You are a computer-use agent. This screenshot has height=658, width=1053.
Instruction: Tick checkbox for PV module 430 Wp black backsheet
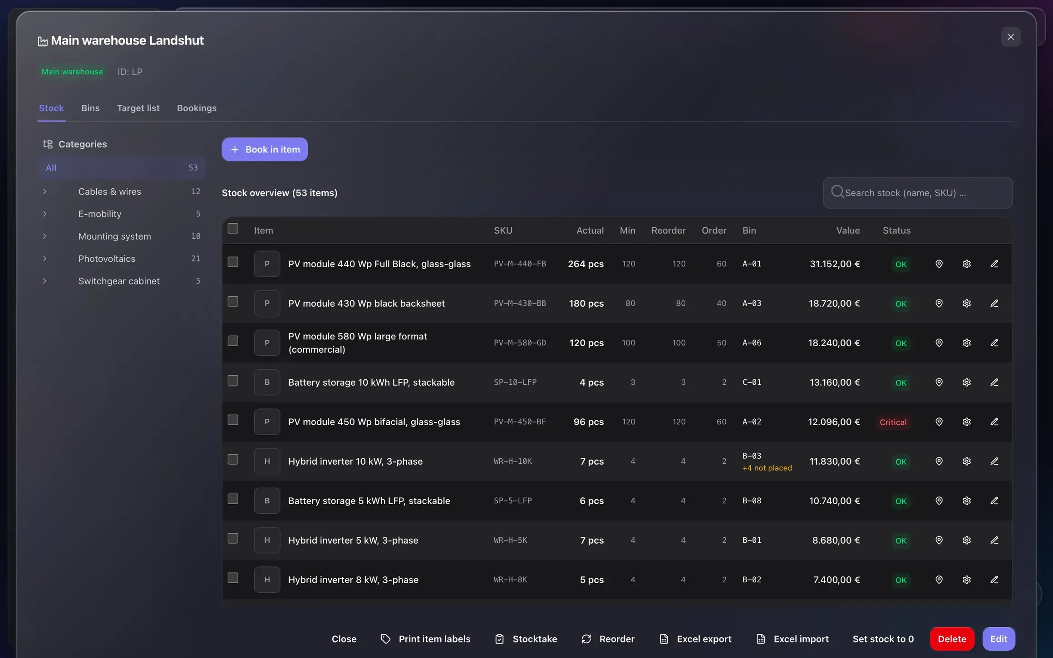click(x=233, y=301)
